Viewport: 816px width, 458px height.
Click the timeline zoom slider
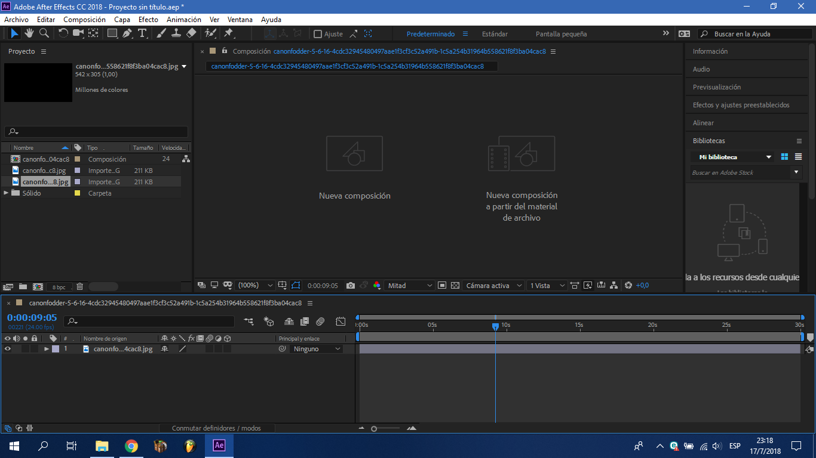click(374, 429)
